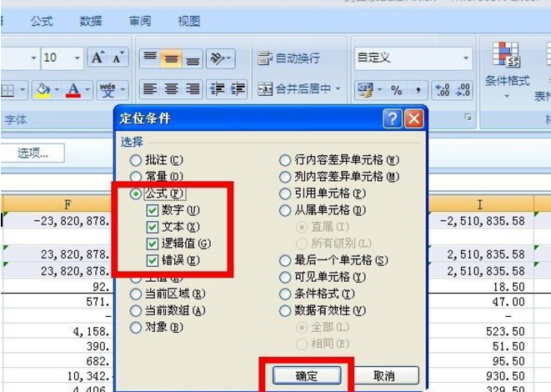Align text right

pyautogui.click(x=193, y=89)
